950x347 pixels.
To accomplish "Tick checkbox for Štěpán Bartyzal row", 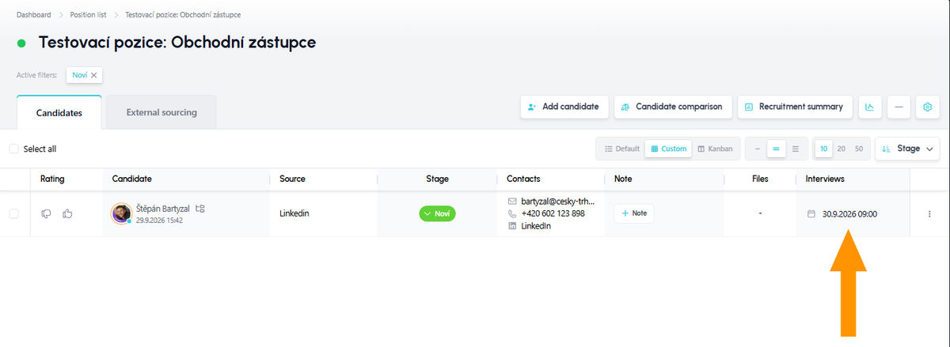I will coord(13,213).
